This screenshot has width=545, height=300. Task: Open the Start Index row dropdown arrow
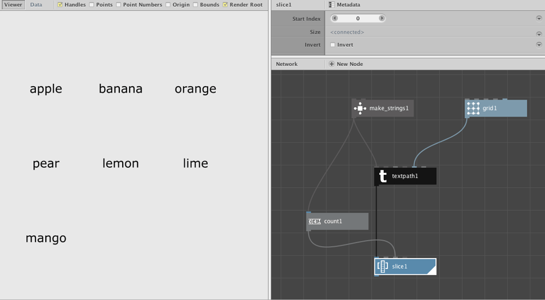point(539,19)
